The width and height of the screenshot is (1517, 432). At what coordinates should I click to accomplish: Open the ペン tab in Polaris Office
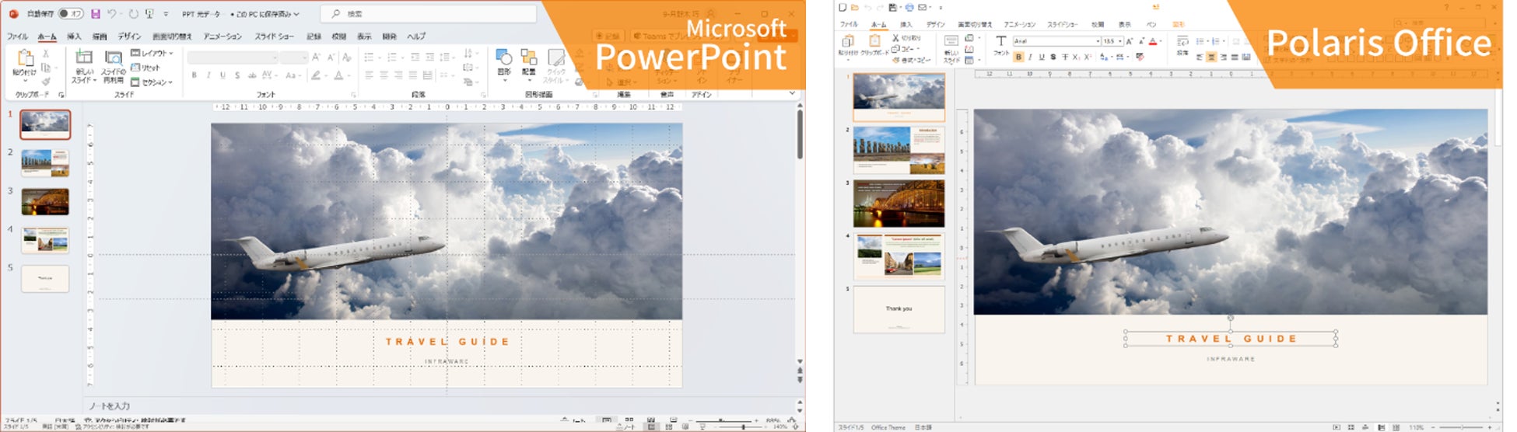coord(1151,25)
